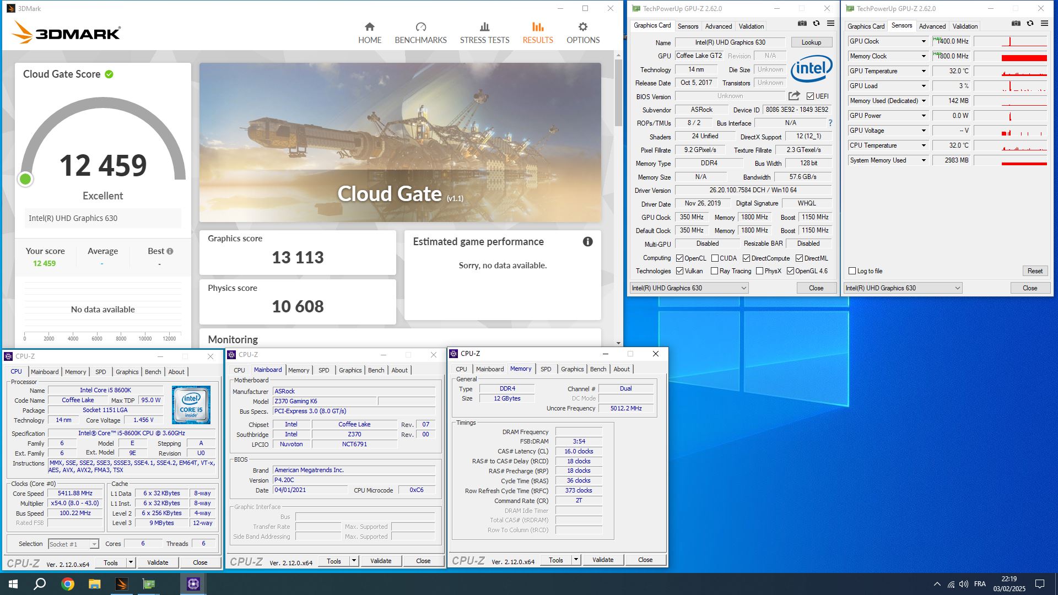The width and height of the screenshot is (1058, 595).
Task: Toggle the OpenCL checkbox in GPU-Z
Action: coord(680,258)
